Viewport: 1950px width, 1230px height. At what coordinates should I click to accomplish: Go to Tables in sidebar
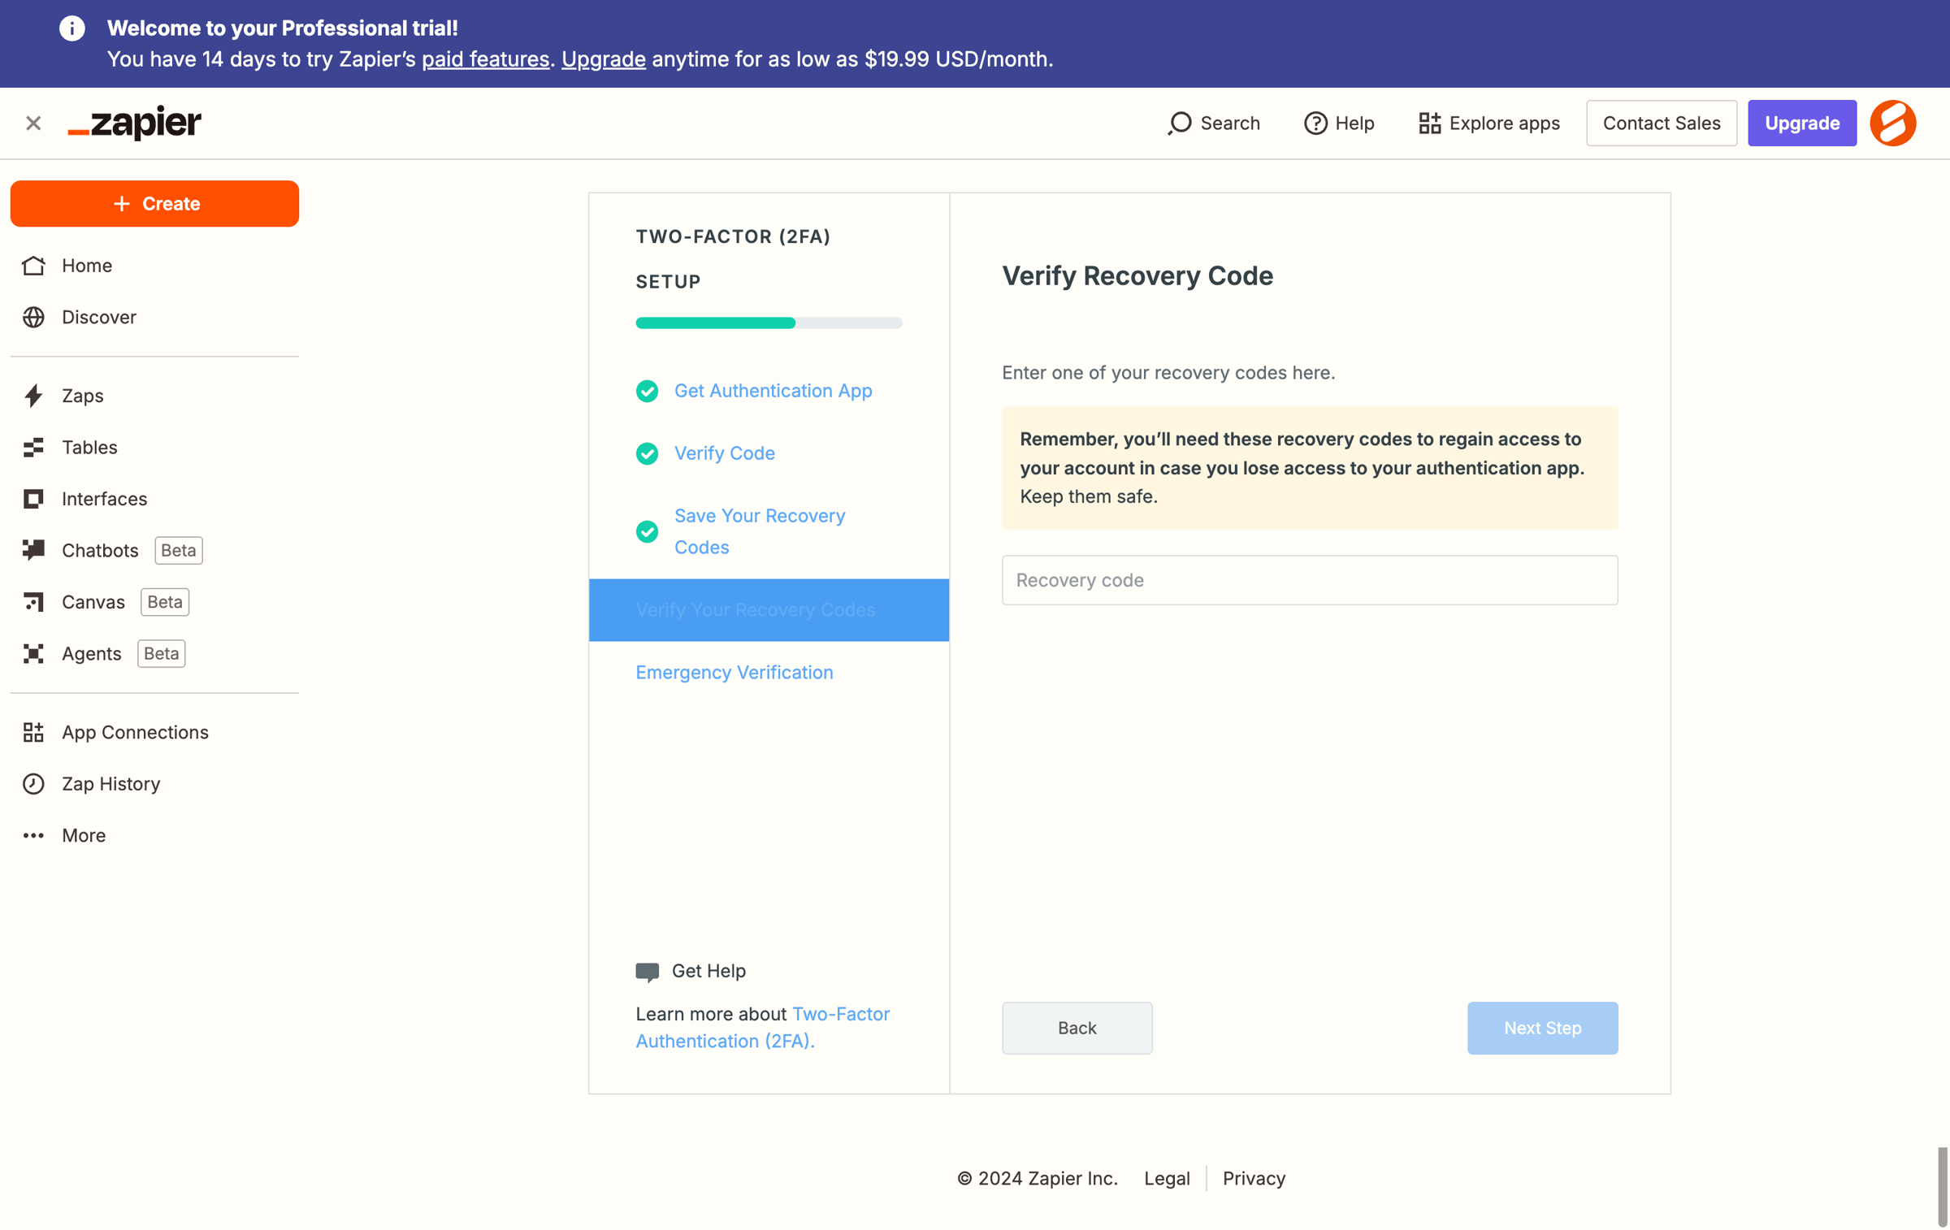[x=154, y=447]
